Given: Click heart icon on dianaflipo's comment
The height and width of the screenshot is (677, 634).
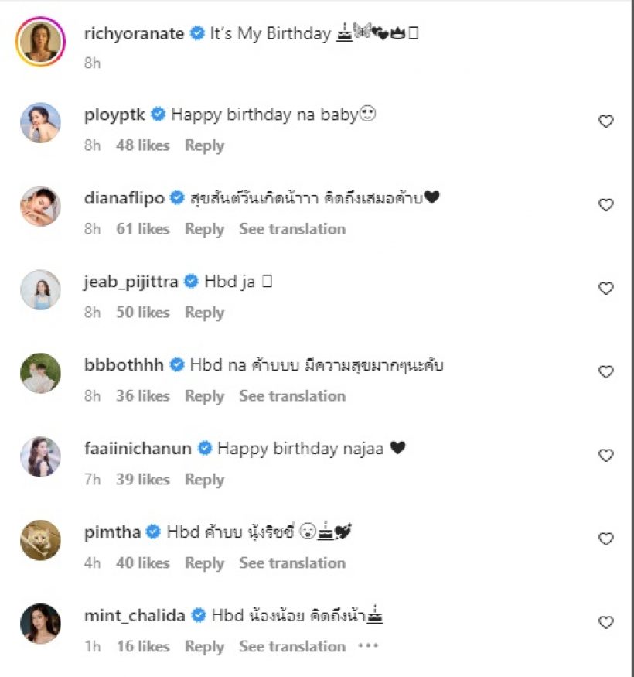Looking at the screenshot, I should click(x=606, y=205).
